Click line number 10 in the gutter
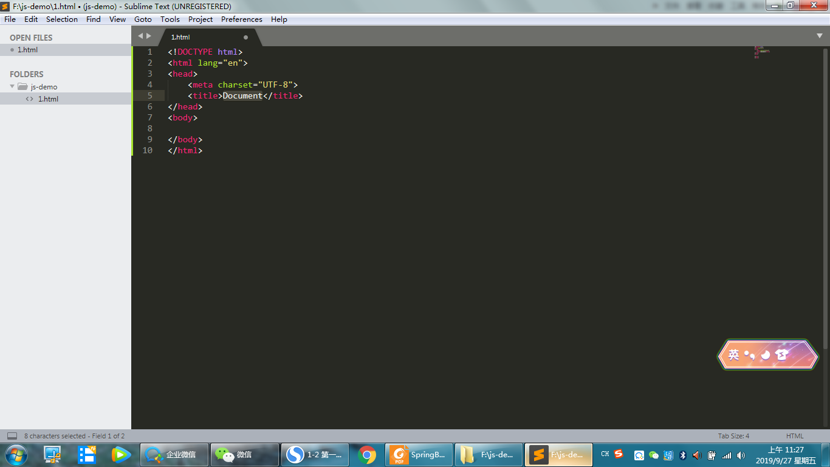Image resolution: width=830 pixels, height=467 pixels. (147, 150)
